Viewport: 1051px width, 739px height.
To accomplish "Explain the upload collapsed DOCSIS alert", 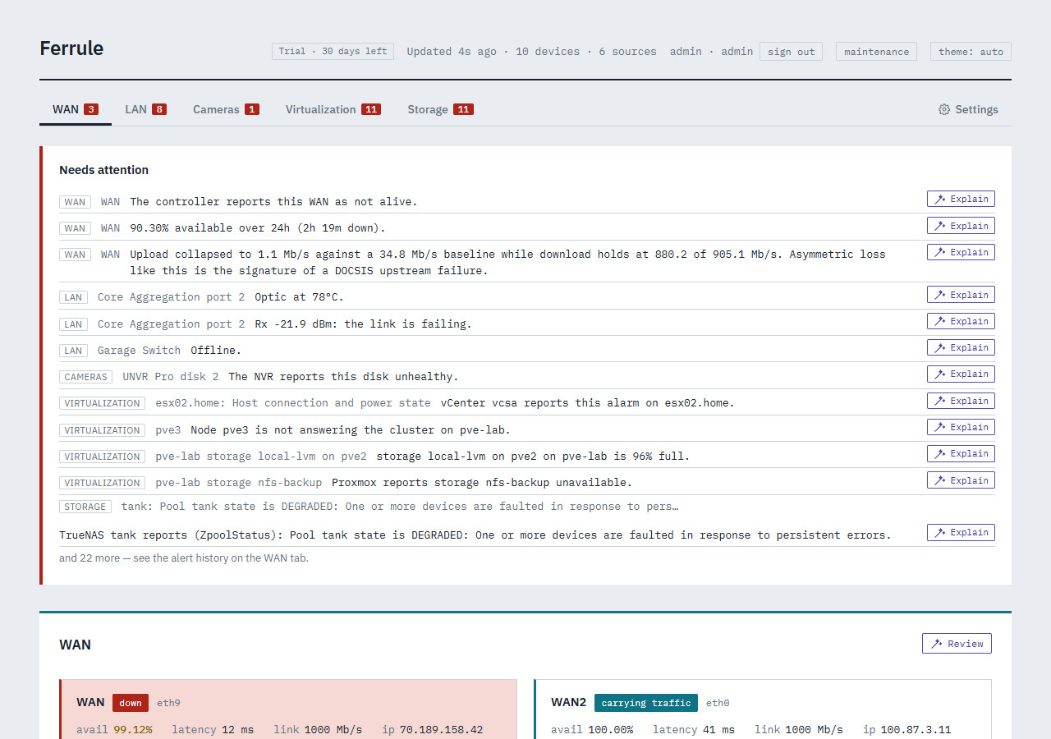I will [x=961, y=252].
